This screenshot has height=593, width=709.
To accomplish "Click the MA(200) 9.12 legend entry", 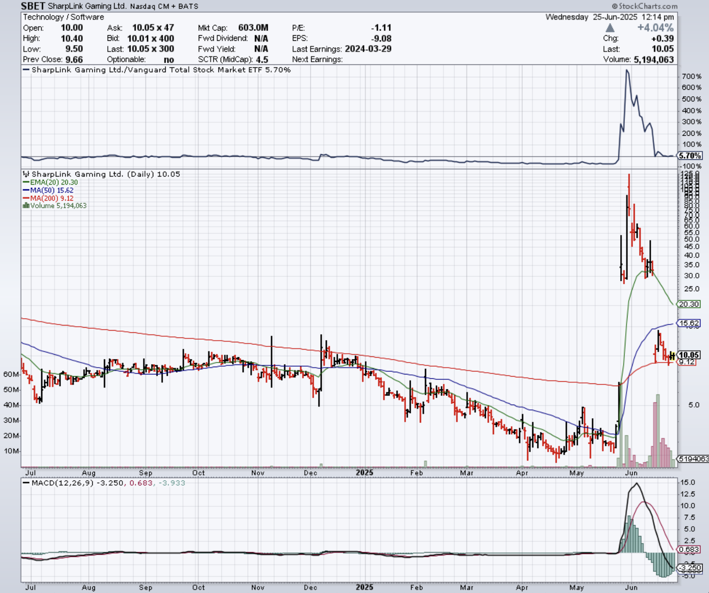I will [x=48, y=198].
